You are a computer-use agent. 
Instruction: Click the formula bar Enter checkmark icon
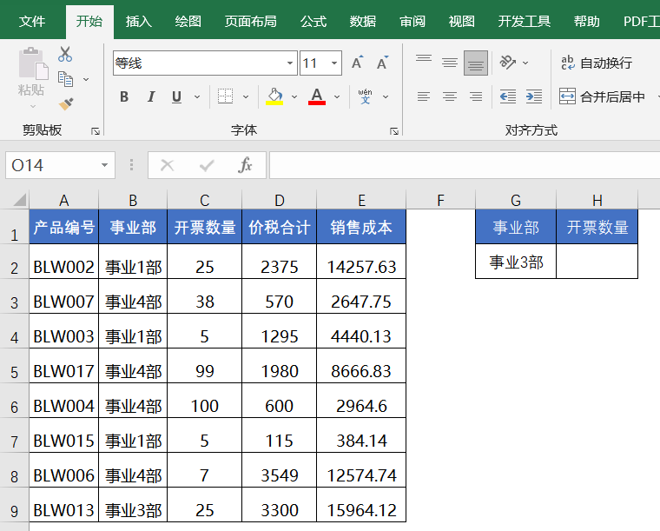point(207,165)
